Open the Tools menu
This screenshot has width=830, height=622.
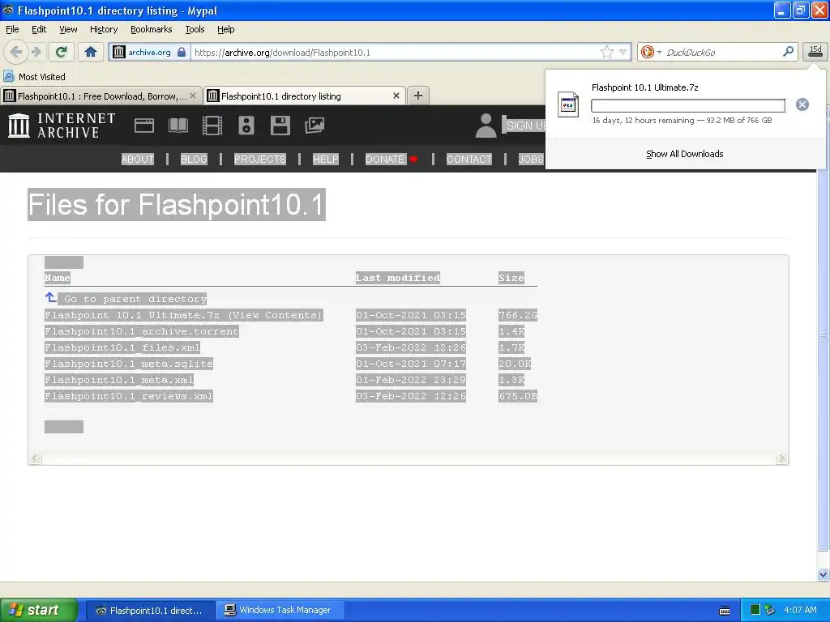click(x=195, y=29)
